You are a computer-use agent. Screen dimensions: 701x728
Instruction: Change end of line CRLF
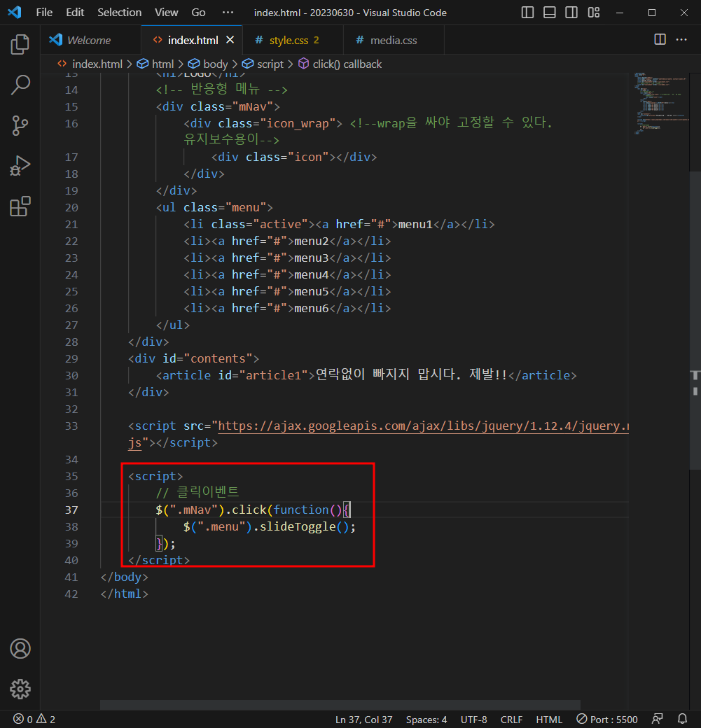(x=511, y=719)
